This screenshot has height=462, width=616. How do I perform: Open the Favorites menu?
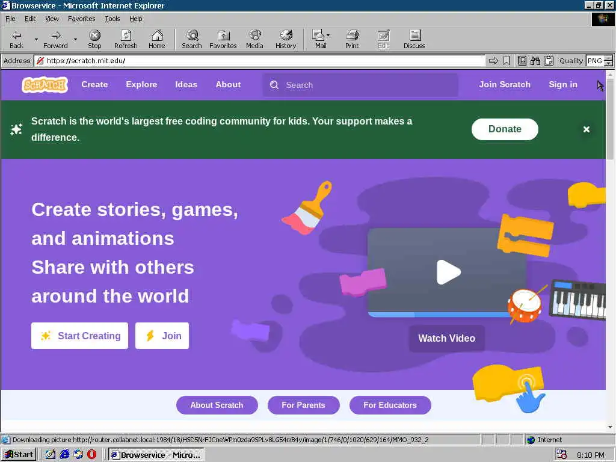click(x=81, y=19)
